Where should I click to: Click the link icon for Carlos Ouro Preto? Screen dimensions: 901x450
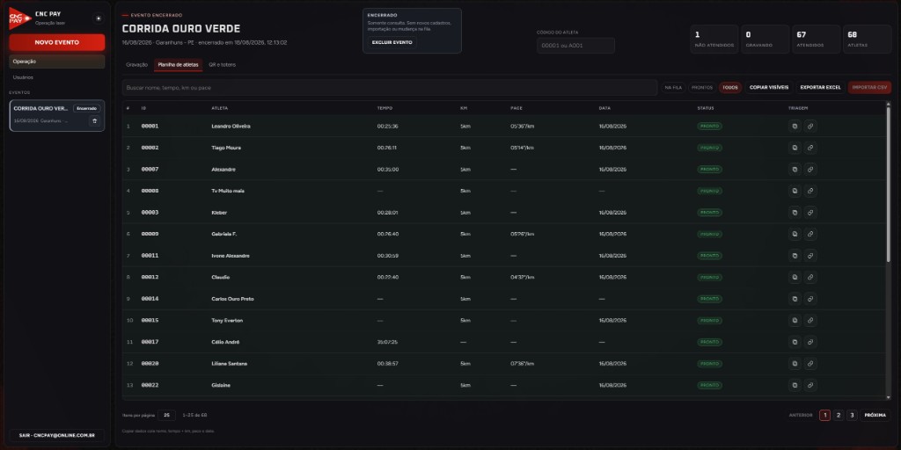pos(810,299)
